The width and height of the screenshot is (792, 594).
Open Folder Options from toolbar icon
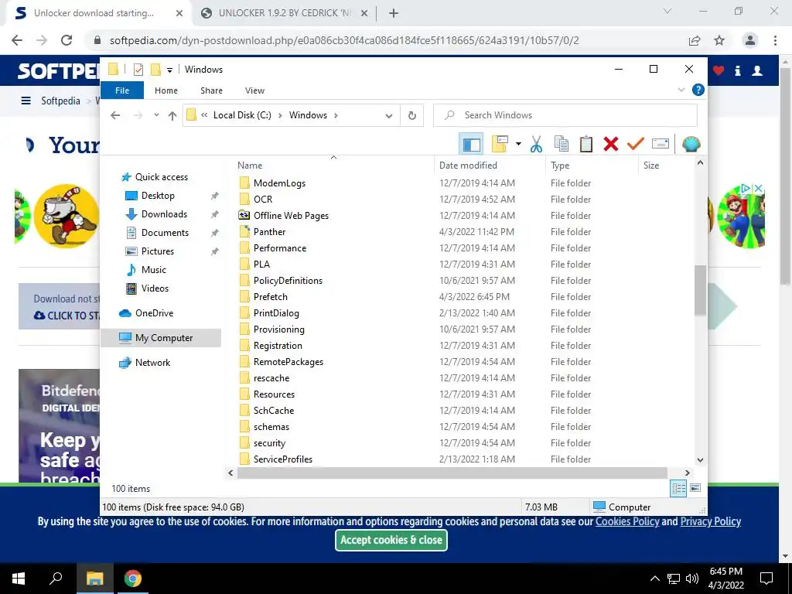(x=499, y=145)
